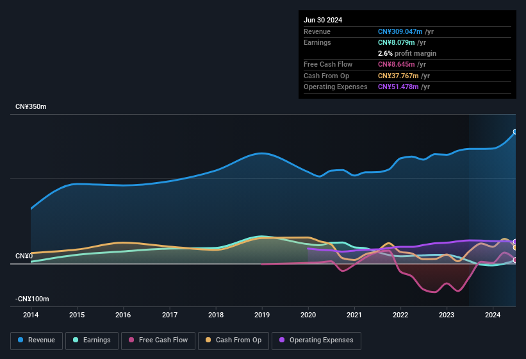Click the CN¥350m y-axis label
Screen dimensions: 526x359
(31, 106)
